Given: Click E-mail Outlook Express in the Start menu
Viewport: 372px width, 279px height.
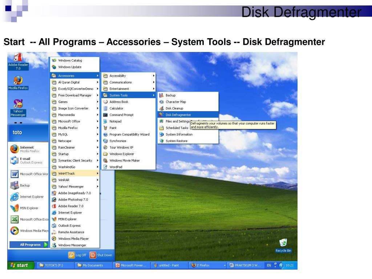Looking at the screenshot, I should click(28, 160).
